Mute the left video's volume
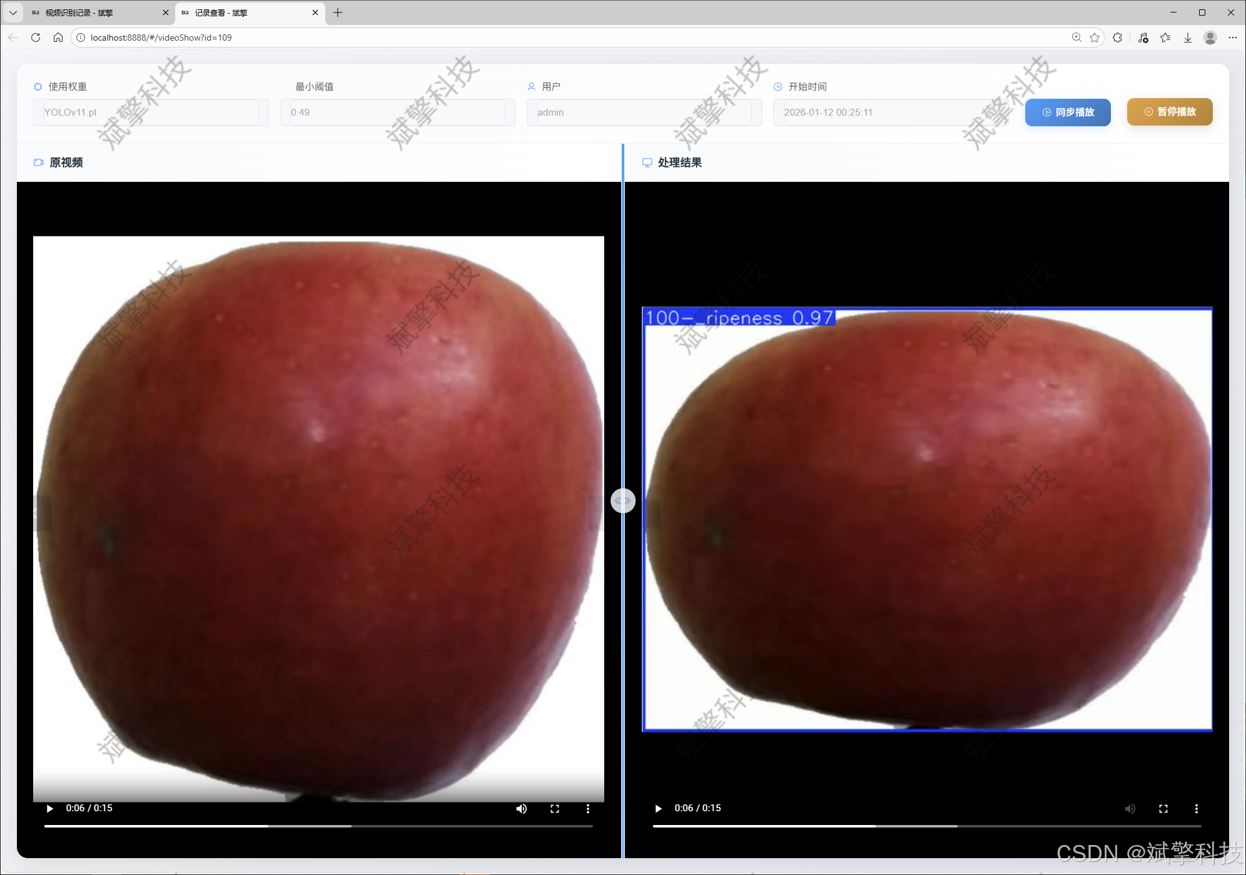The image size is (1246, 875). click(521, 808)
